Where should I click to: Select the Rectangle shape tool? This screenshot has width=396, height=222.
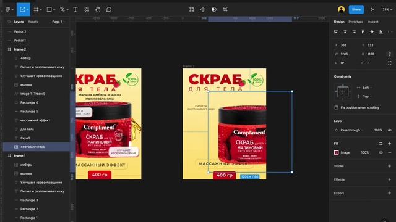click(49, 10)
